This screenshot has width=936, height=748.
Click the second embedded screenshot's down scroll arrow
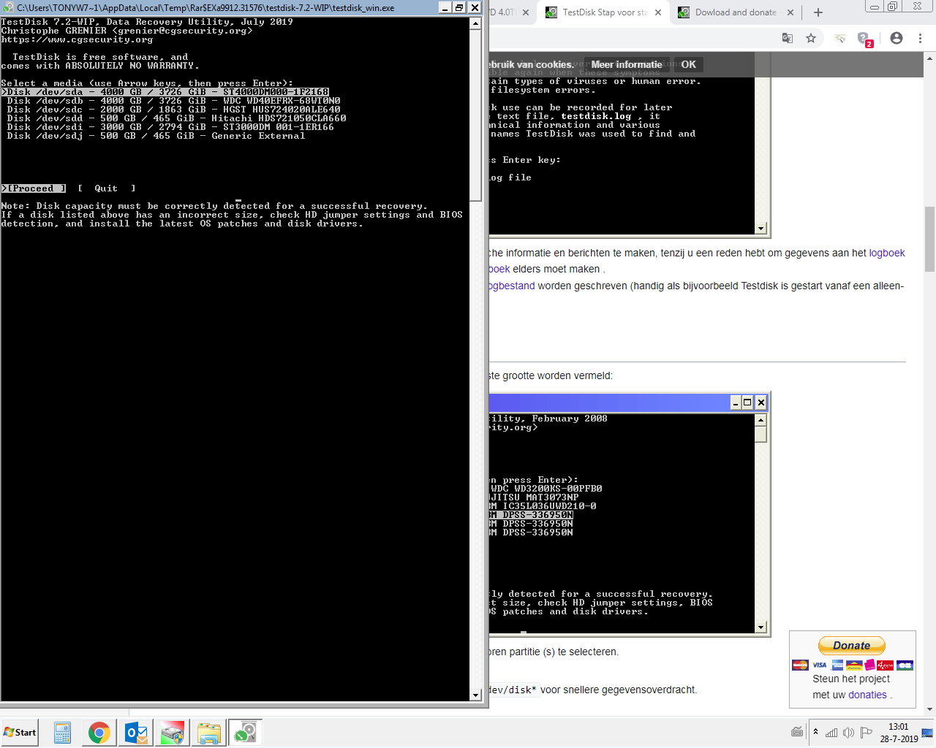pos(760,627)
